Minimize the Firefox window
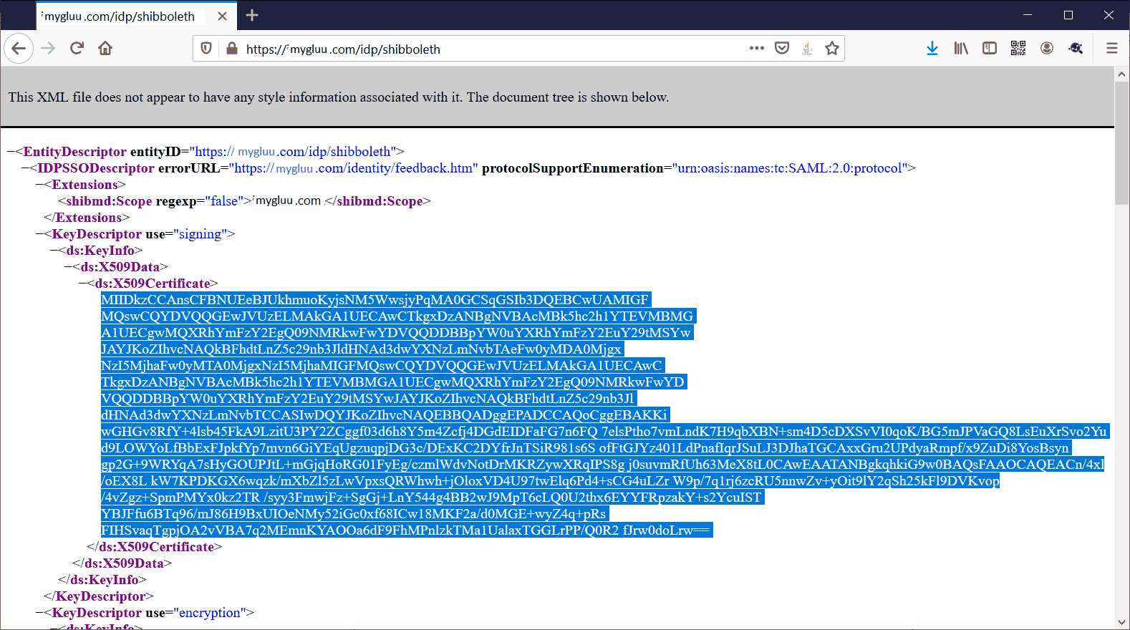This screenshot has height=630, width=1130. point(1028,15)
